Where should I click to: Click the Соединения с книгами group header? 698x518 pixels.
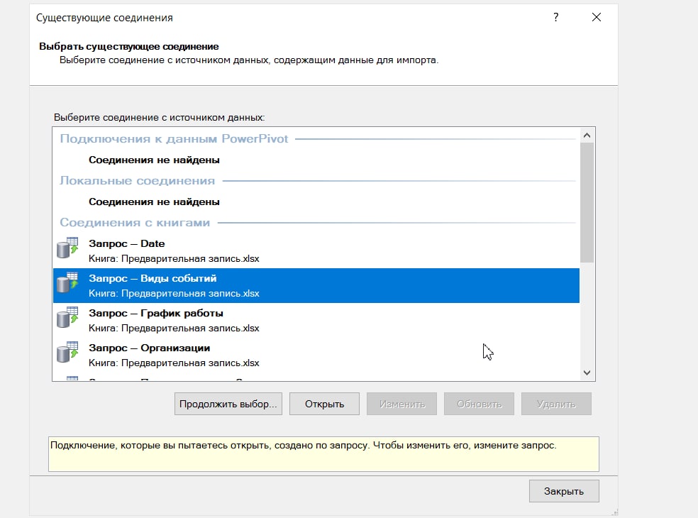click(135, 223)
